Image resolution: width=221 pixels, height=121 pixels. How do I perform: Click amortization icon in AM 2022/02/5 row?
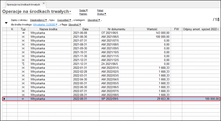pyautogui.click(x=23, y=72)
